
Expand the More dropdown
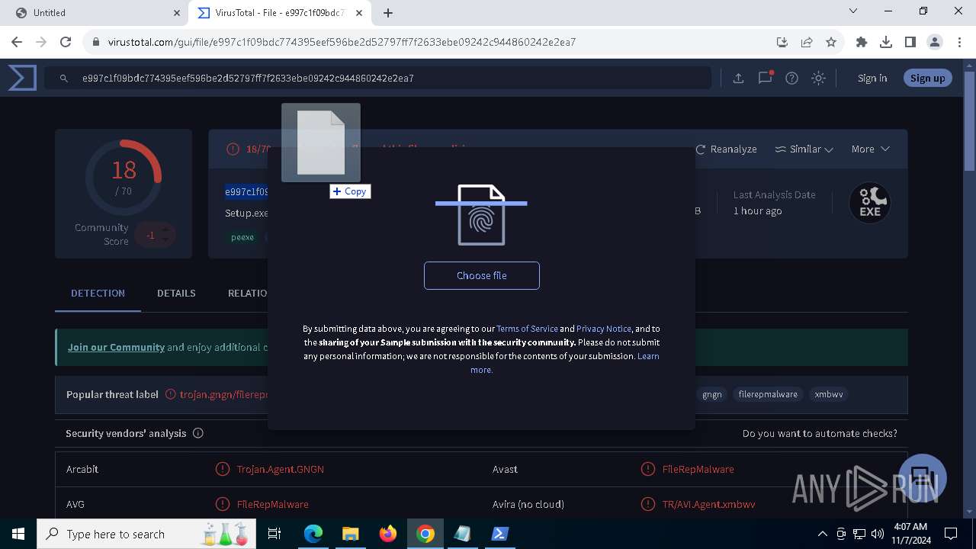coord(871,149)
